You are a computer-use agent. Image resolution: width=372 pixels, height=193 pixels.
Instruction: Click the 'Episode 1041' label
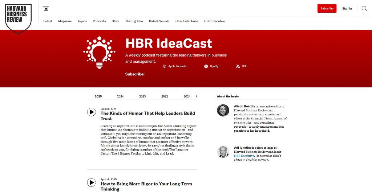pyautogui.click(x=108, y=109)
